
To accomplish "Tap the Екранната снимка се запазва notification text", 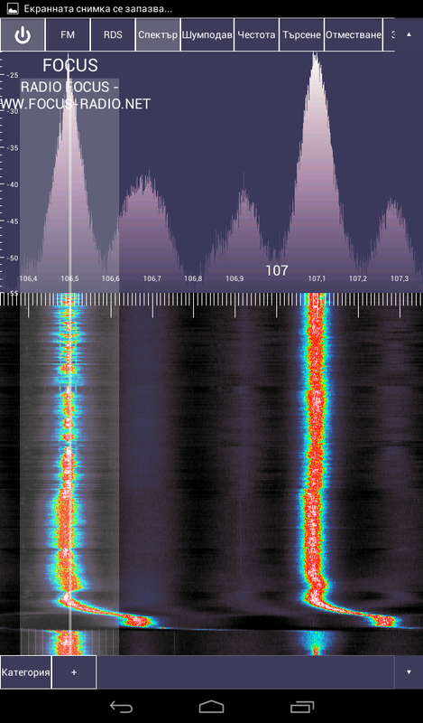I will [98, 9].
